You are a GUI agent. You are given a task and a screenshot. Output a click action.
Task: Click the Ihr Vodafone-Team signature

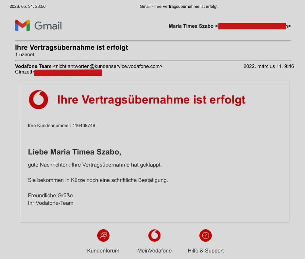[51, 203]
